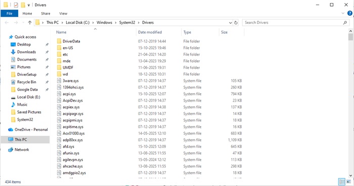Screen dimensions: 354x186
Task: Click the vertical scrollbar down arrow
Action: click(x=350, y=175)
